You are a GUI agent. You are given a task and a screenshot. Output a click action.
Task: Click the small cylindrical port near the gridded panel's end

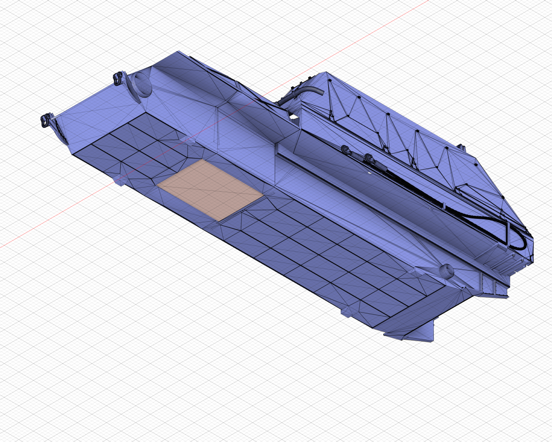click(x=446, y=271)
